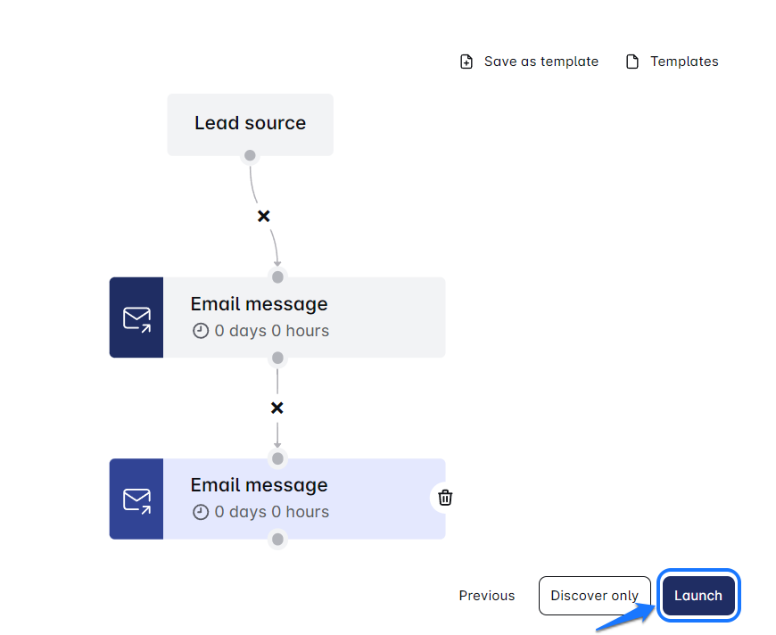Launch the campaign
Screen dimensions: 776x635
pyautogui.click(x=698, y=596)
